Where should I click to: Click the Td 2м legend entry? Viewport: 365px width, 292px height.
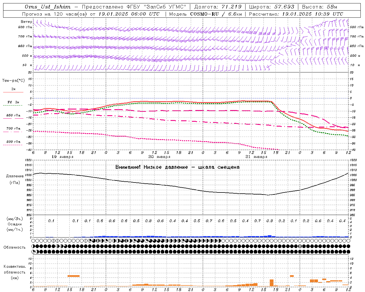pyautogui.click(x=13, y=102)
